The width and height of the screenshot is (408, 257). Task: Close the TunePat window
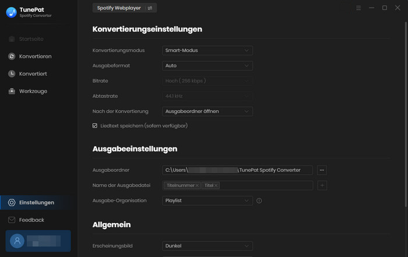pyautogui.click(x=398, y=8)
